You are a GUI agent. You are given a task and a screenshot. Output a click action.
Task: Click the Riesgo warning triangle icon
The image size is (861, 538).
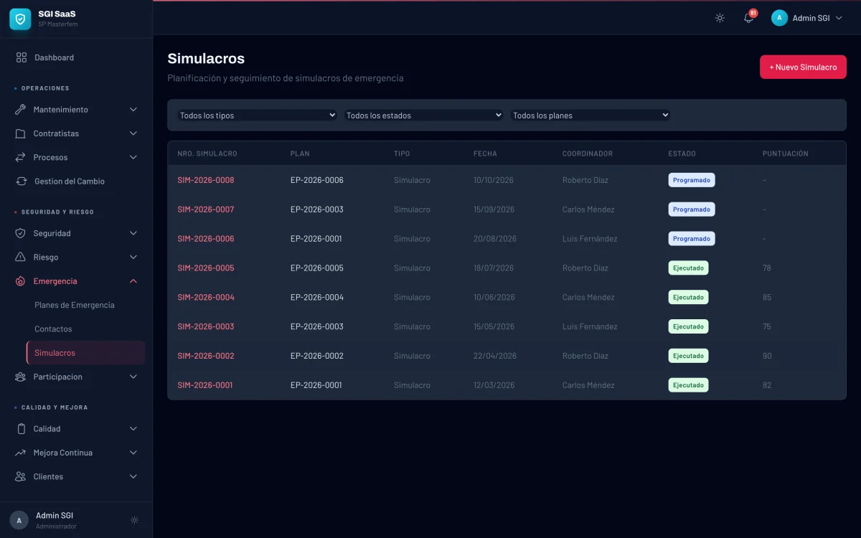tap(20, 257)
